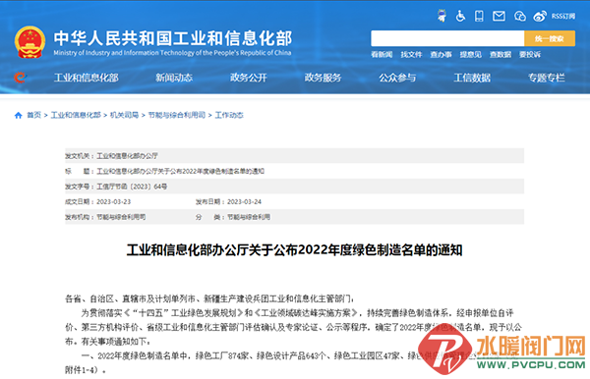
Task: Open the 找文件 quick link
Action: pyautogui.click(x=411, y=54)
